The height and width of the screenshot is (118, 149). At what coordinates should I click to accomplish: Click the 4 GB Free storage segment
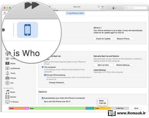120,108
